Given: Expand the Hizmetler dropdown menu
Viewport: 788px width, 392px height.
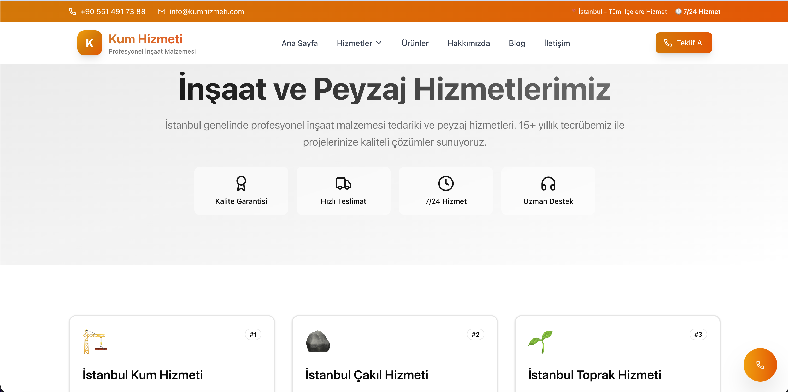Looking at the screenshot, I should click(359, 43).
